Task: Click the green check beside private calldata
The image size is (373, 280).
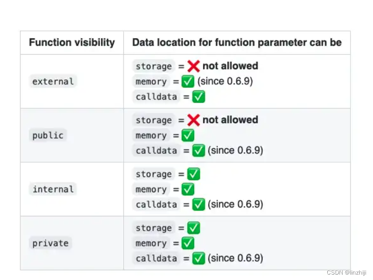Action: 199,258
